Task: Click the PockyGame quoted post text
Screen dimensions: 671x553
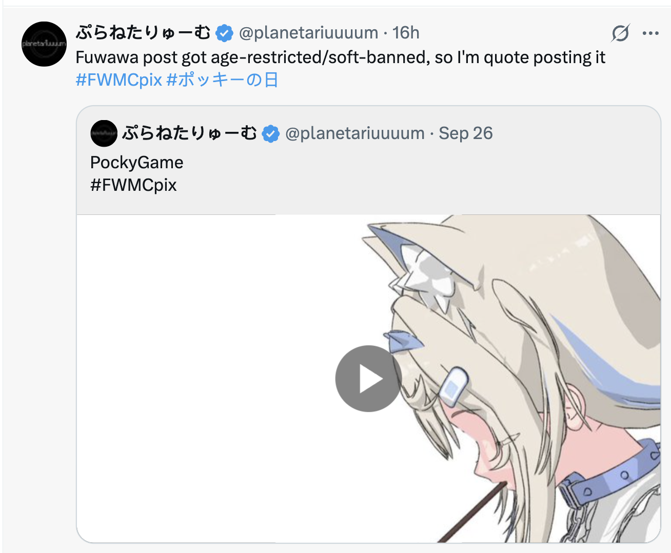Action: (136, 163)
